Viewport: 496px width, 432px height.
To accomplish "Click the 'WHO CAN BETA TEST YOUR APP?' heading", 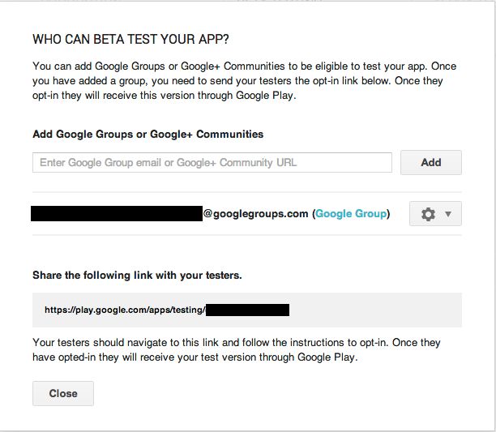I will click(130, 39).
